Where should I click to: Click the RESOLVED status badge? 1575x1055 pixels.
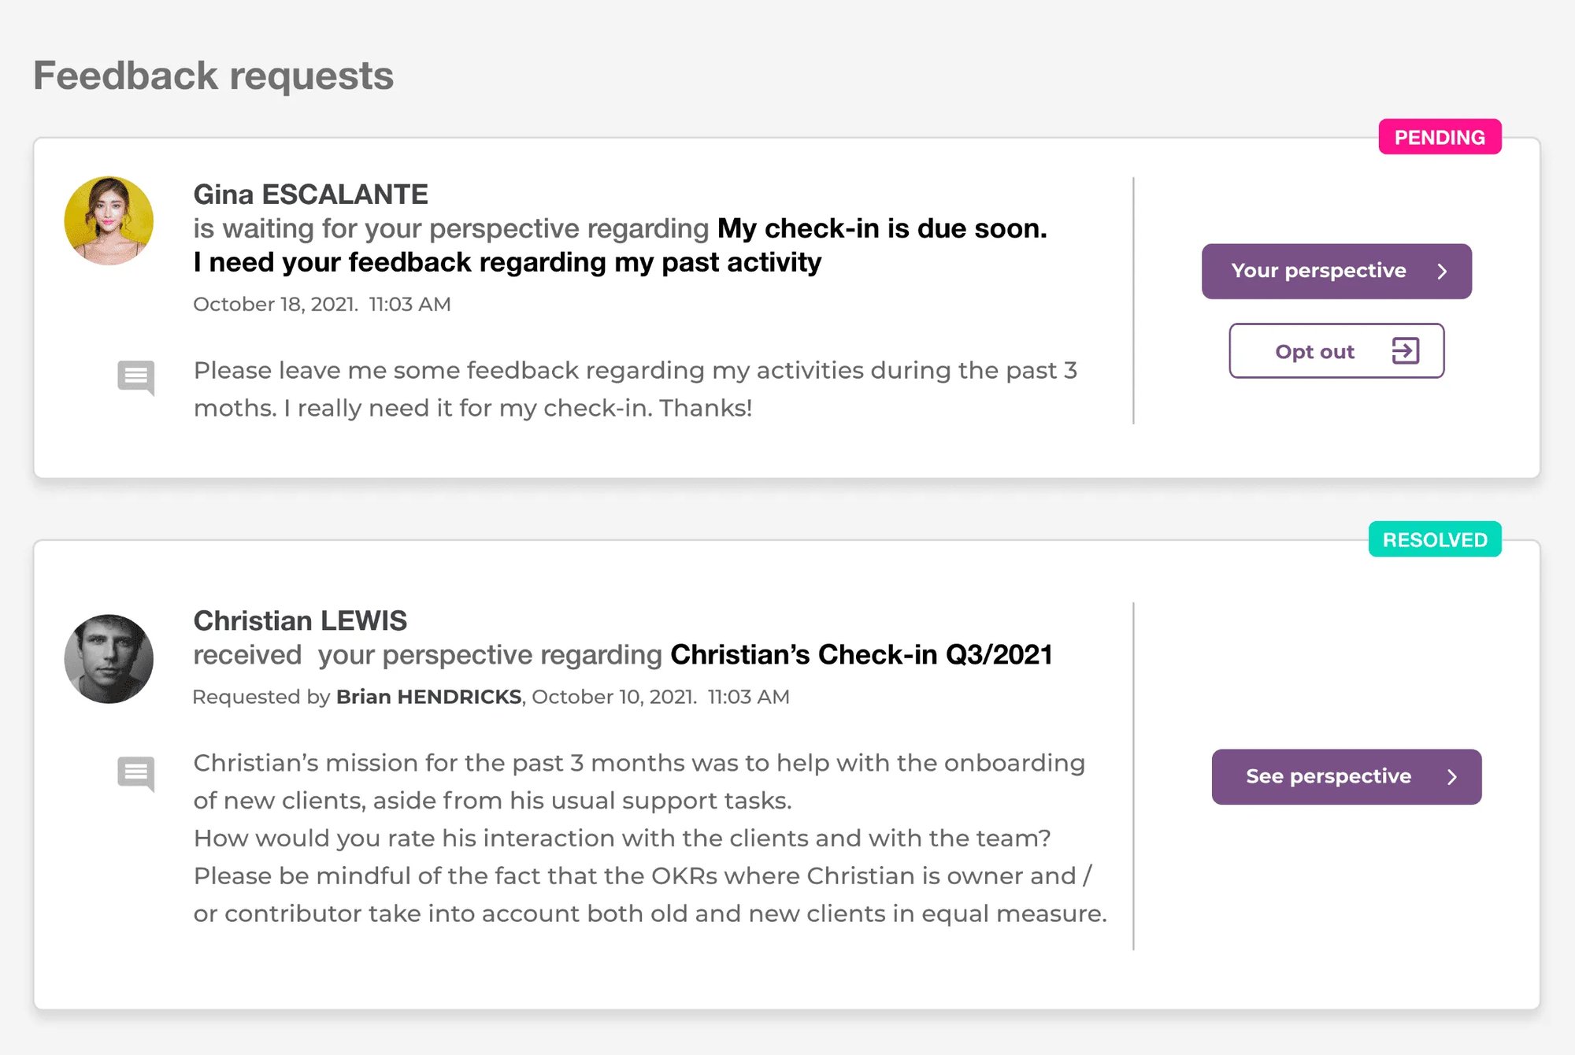pyautogui.click(x=1435, y=539)
